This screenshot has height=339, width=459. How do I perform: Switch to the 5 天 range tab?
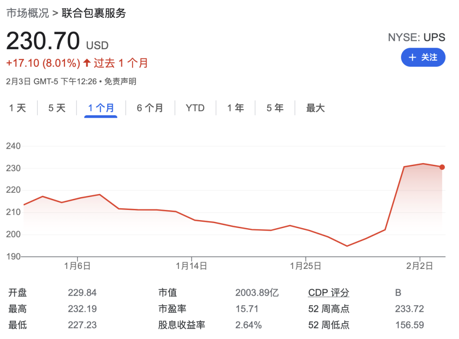coord(57,108)
